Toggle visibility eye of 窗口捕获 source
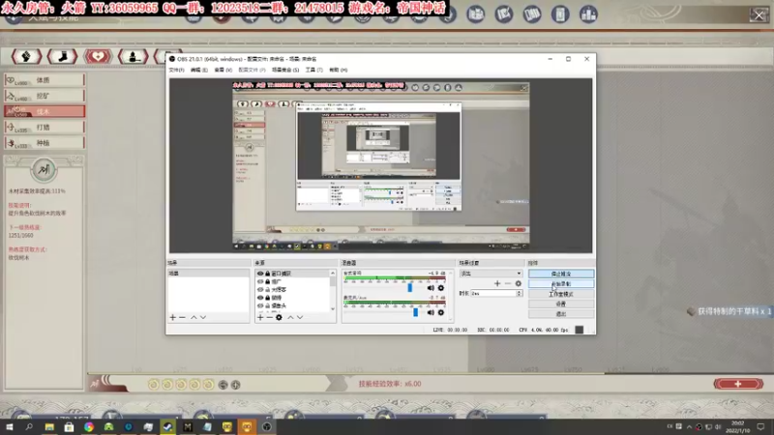Image resolution: width=774 pixels, height=435 pixels. [x=260, y=274]
